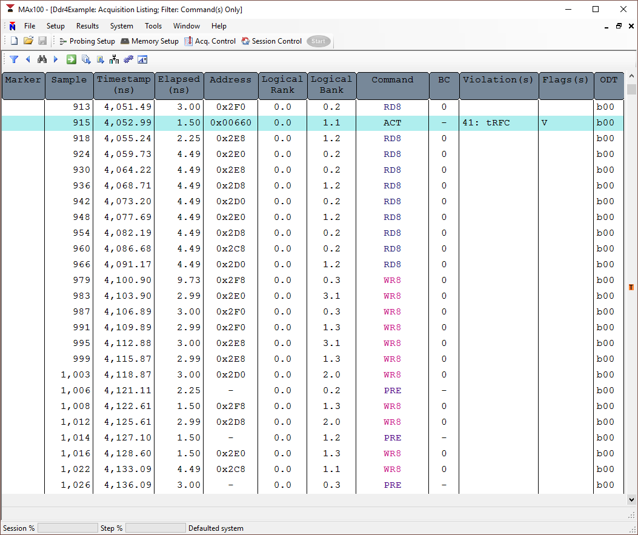Open Probing Setup
The width and height of the screenshot is (638, 535).
(x=87, y=41)
